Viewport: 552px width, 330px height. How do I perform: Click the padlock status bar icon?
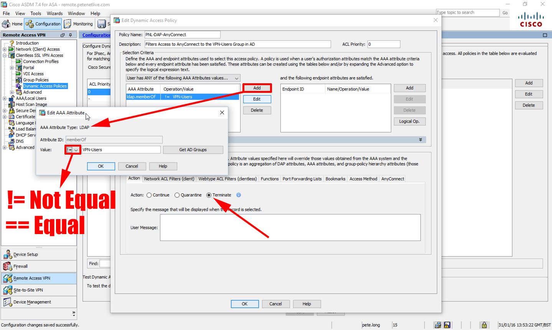pos(484,325)
